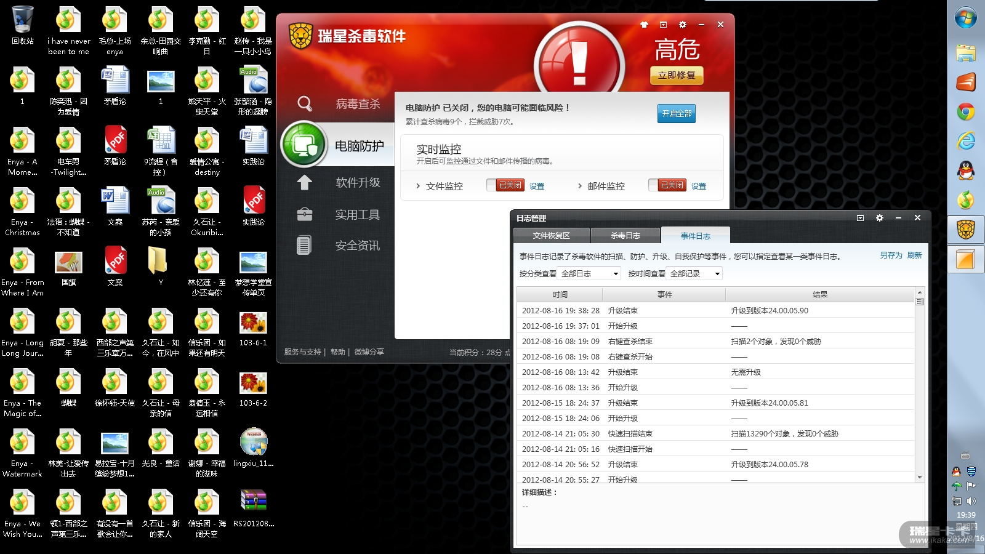Screen dimensions: 985x554
Task: Launch Internet Explorer from the taskbar
Action: (965, 141)
